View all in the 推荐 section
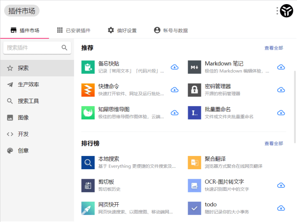The image size is (297, 222). tap(273, 48)
